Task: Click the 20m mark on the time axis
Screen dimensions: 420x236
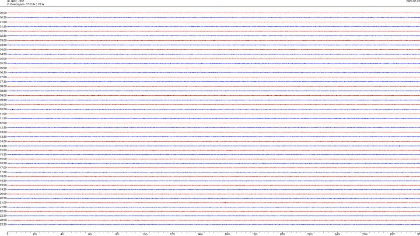Action: (x=282, y=234)
